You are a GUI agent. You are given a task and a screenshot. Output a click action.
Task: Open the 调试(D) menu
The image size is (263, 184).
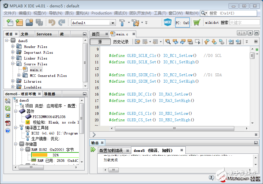click(120, 13)
